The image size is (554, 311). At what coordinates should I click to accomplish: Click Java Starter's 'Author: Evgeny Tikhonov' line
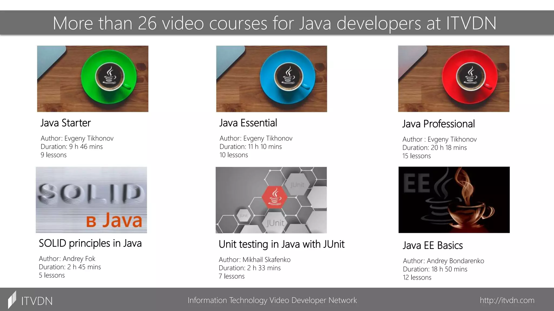coord(77,138)
